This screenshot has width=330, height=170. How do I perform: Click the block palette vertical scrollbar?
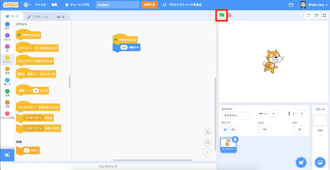(70, 82)
